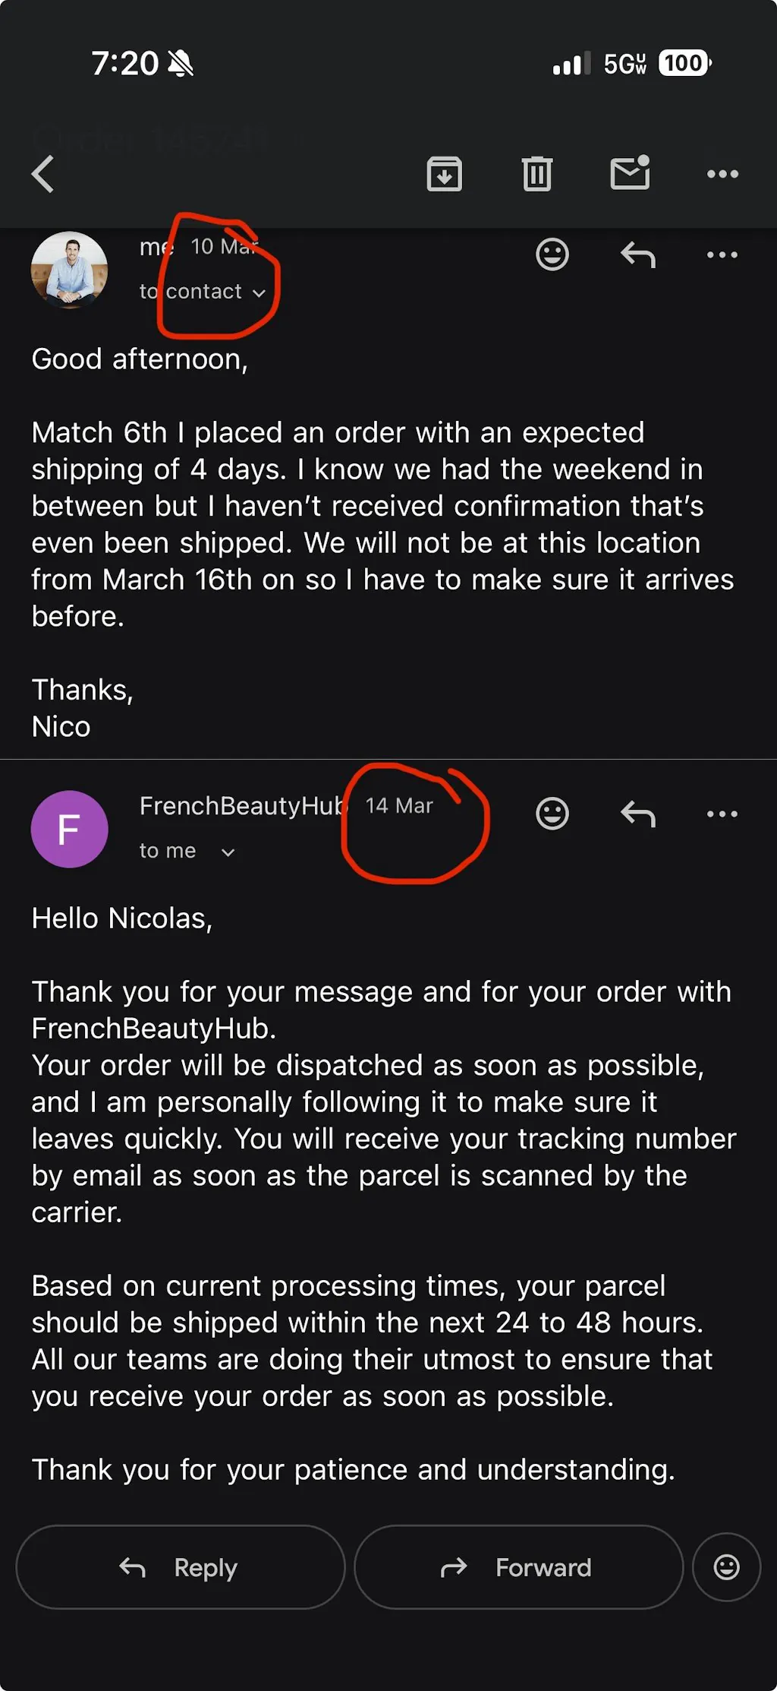Tap the FrenchBeautyHub sender name
777x1691 pixels.
(x=241, y=806)
